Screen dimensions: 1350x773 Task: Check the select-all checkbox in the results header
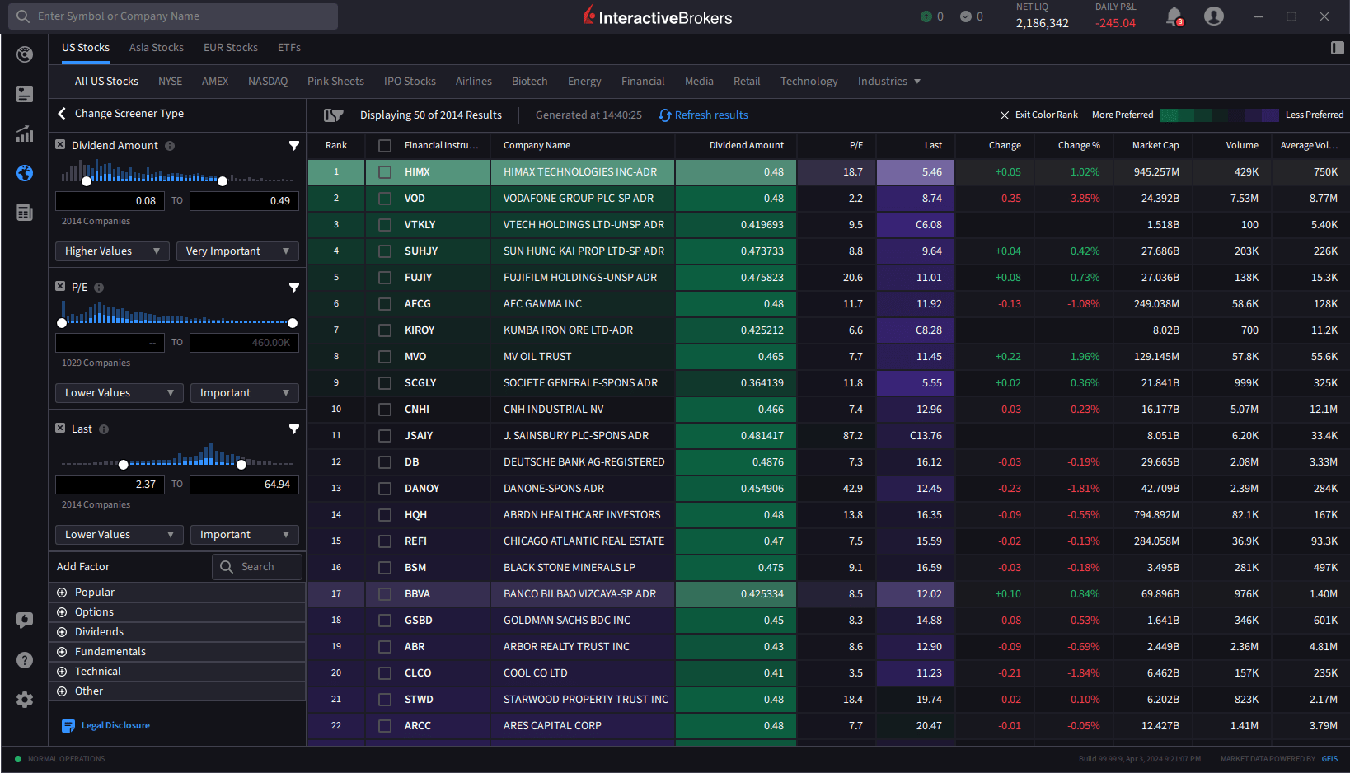click(384, 145)
